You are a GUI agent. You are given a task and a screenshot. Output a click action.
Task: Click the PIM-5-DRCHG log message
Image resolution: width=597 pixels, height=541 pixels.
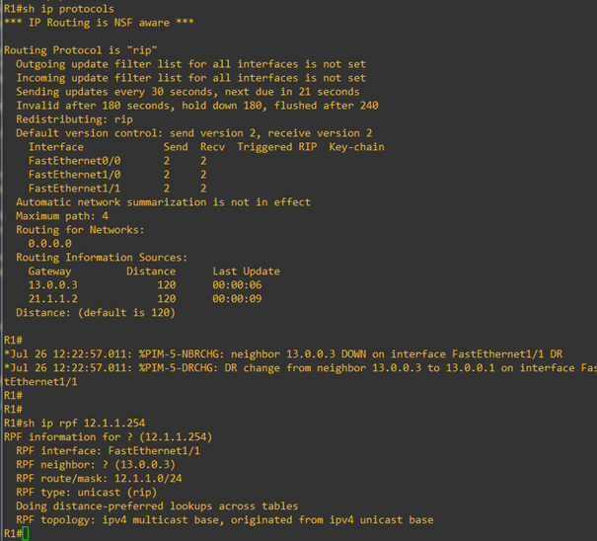coord(300,374)
